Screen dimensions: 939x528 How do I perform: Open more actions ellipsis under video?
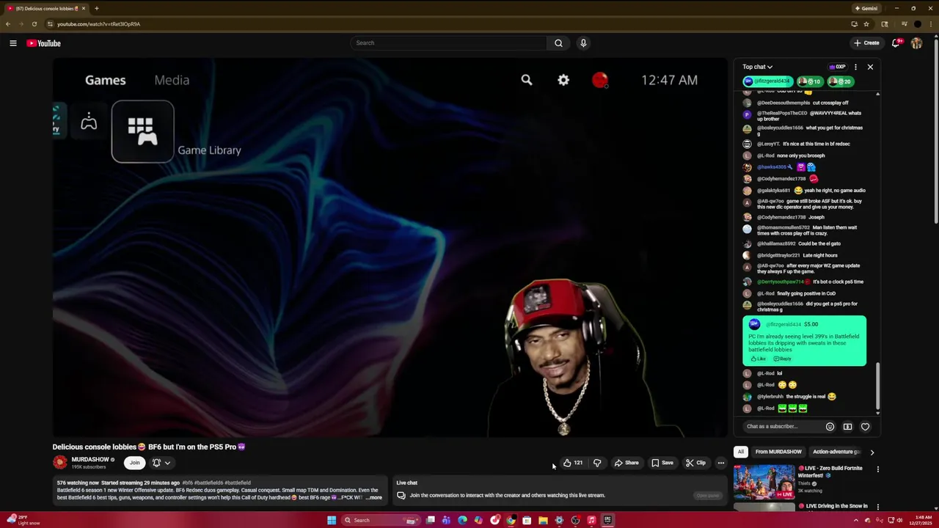721,463
